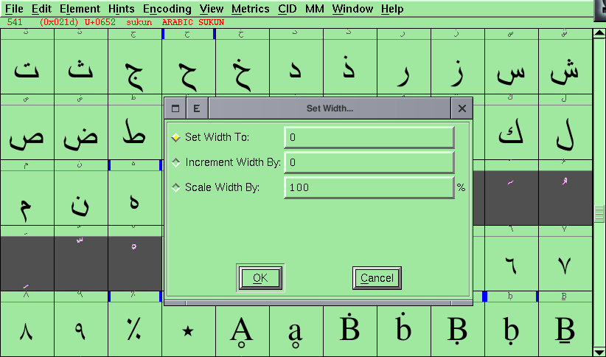The width and height of the screenshot is (606, 357).
Task: Click the Increment Width By value field
Action: click(x=369, y=162)
